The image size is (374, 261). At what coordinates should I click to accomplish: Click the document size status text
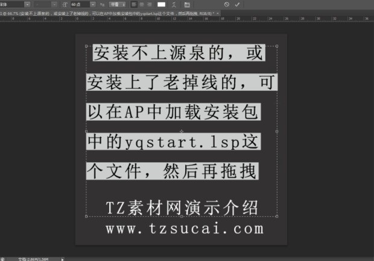coord(33,259)
